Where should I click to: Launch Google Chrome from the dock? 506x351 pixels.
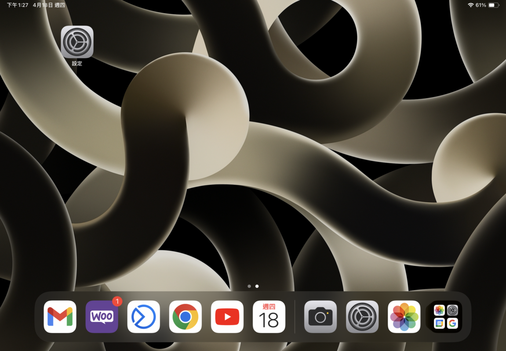pyautogui.click(x=185, y=316)
